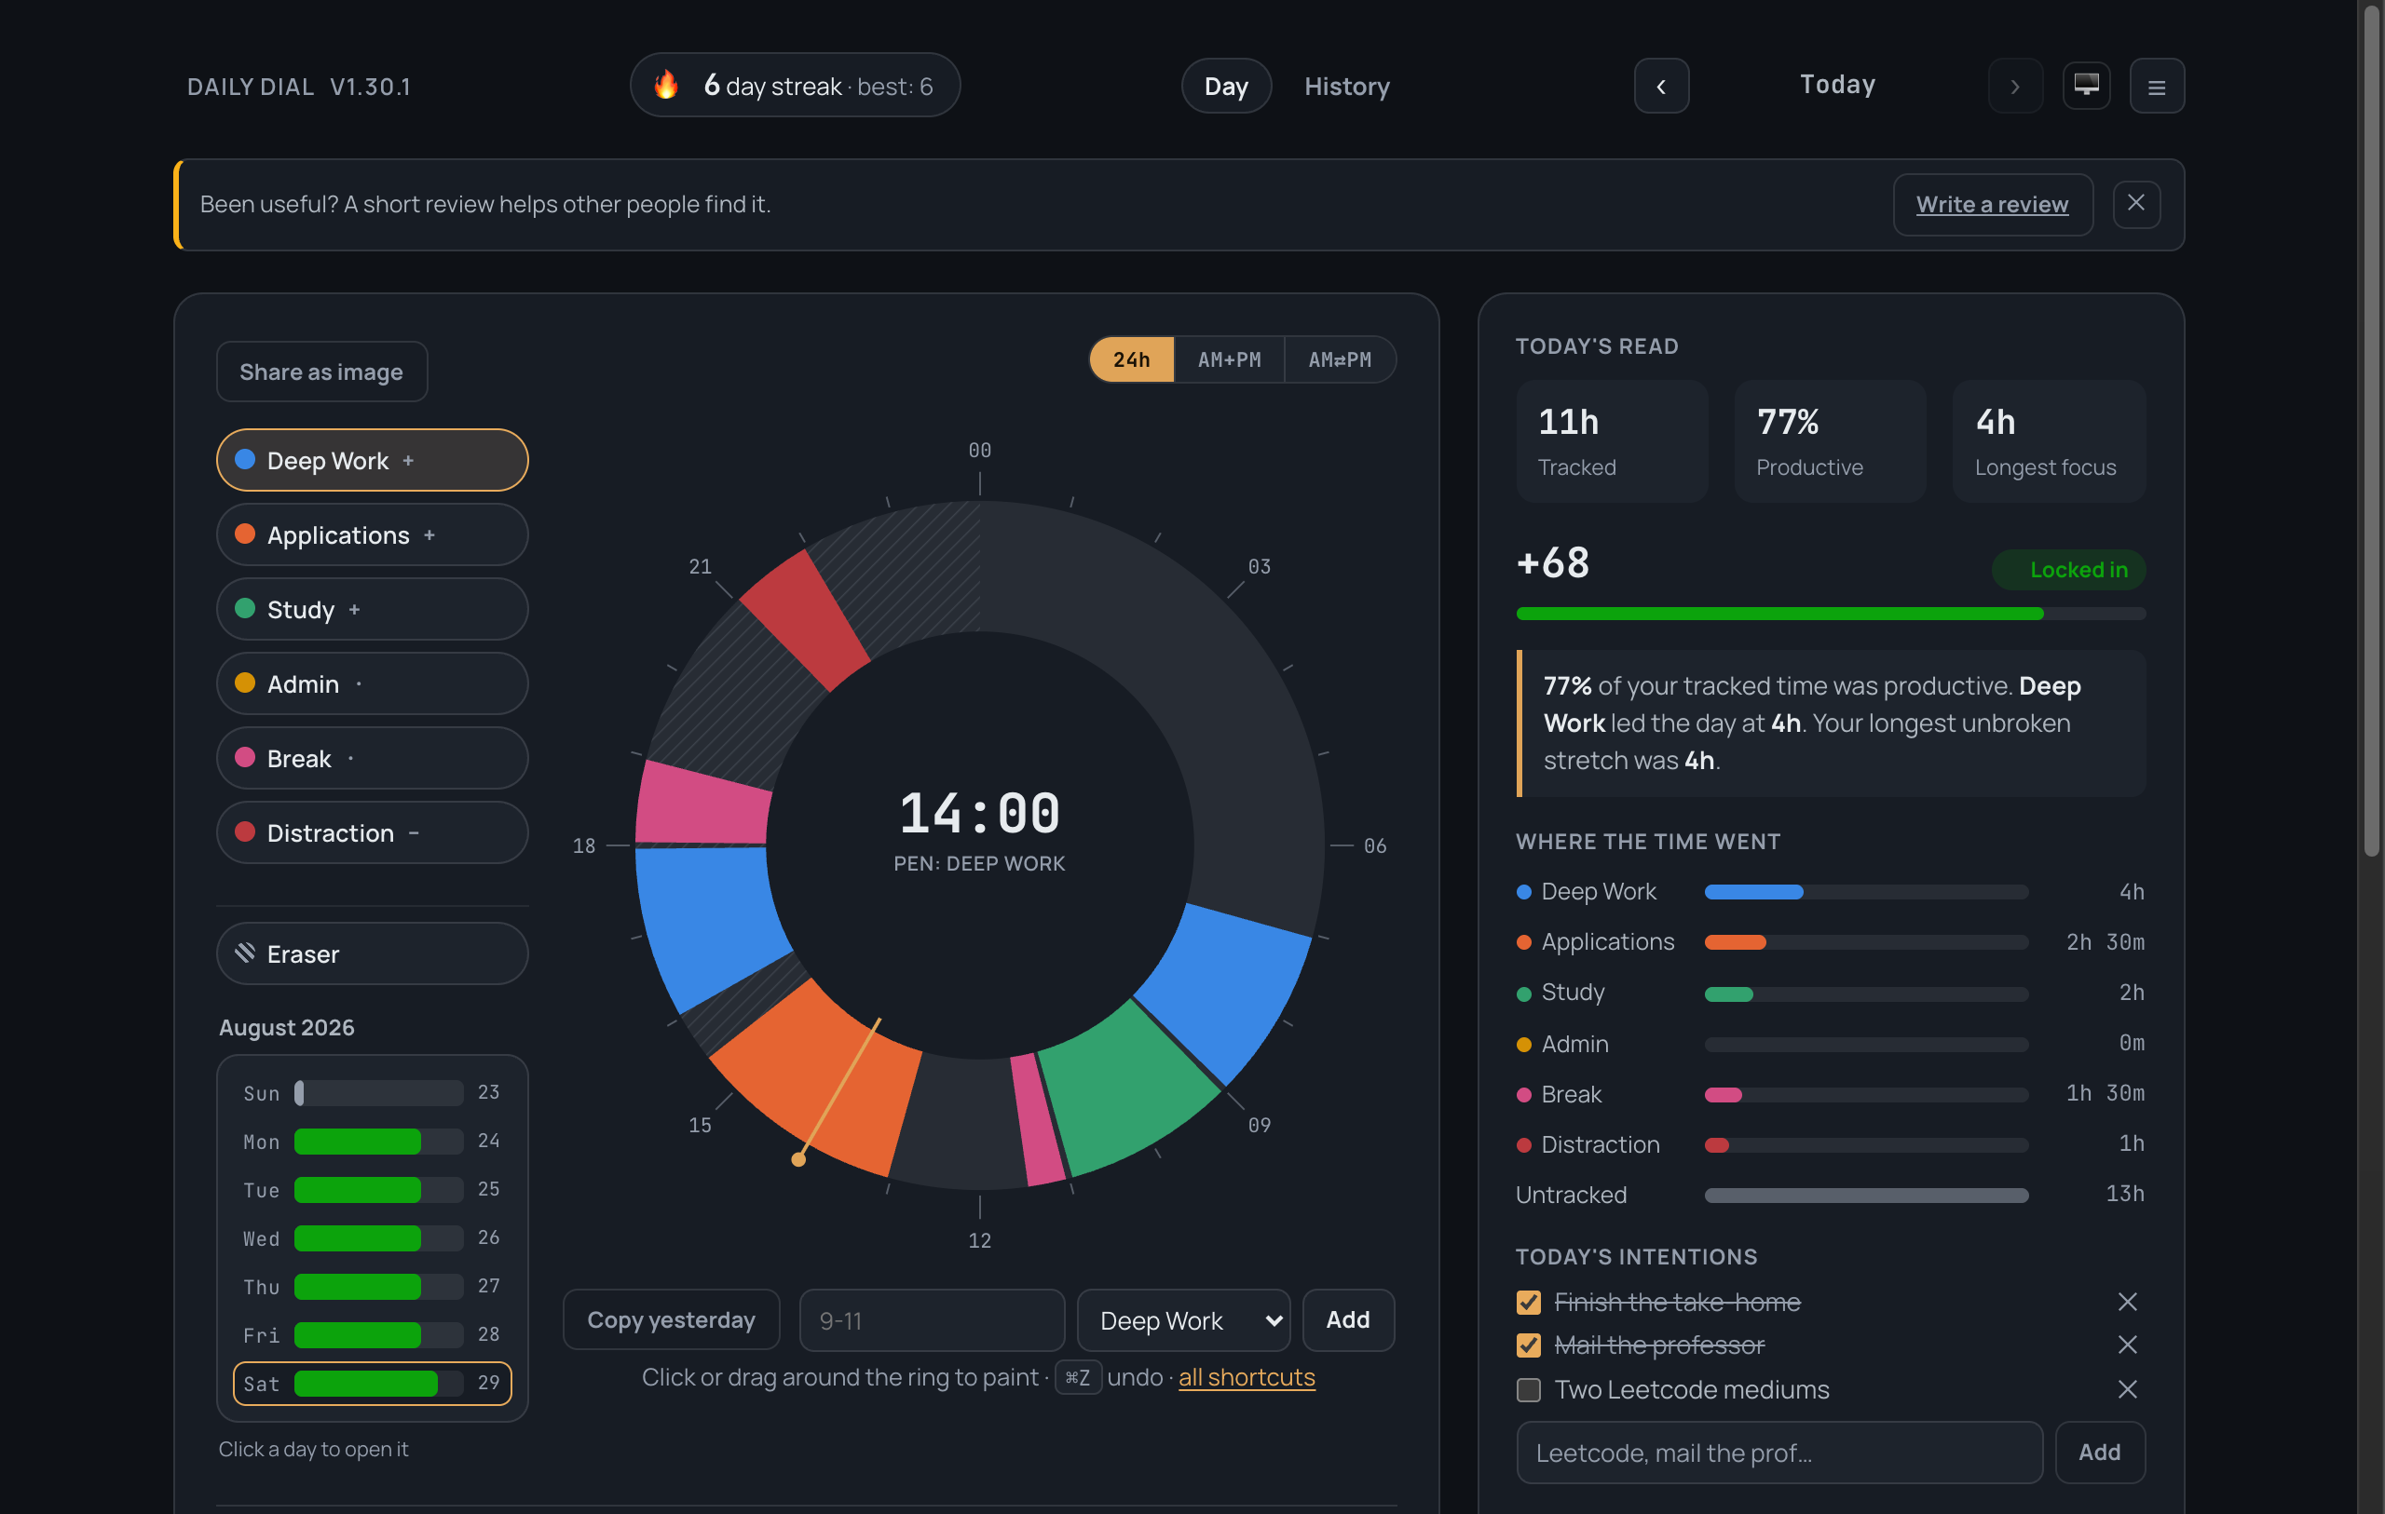
Task: Click Copy yesterday button
Action: (x=671, y=1320)
